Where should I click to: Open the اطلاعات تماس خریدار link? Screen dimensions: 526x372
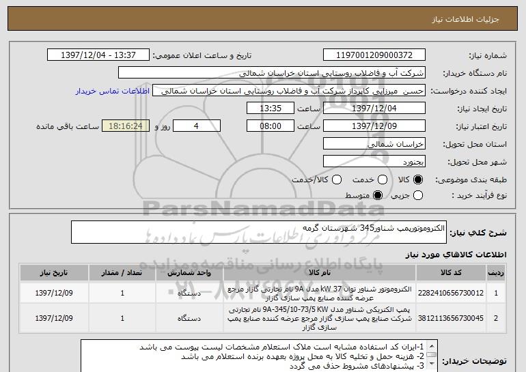tap(113, 91)
